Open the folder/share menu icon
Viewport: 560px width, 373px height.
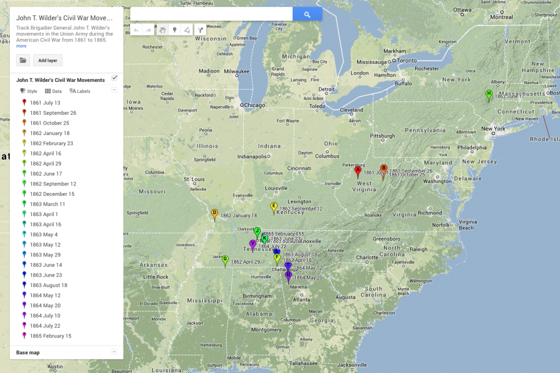(23, 60)
